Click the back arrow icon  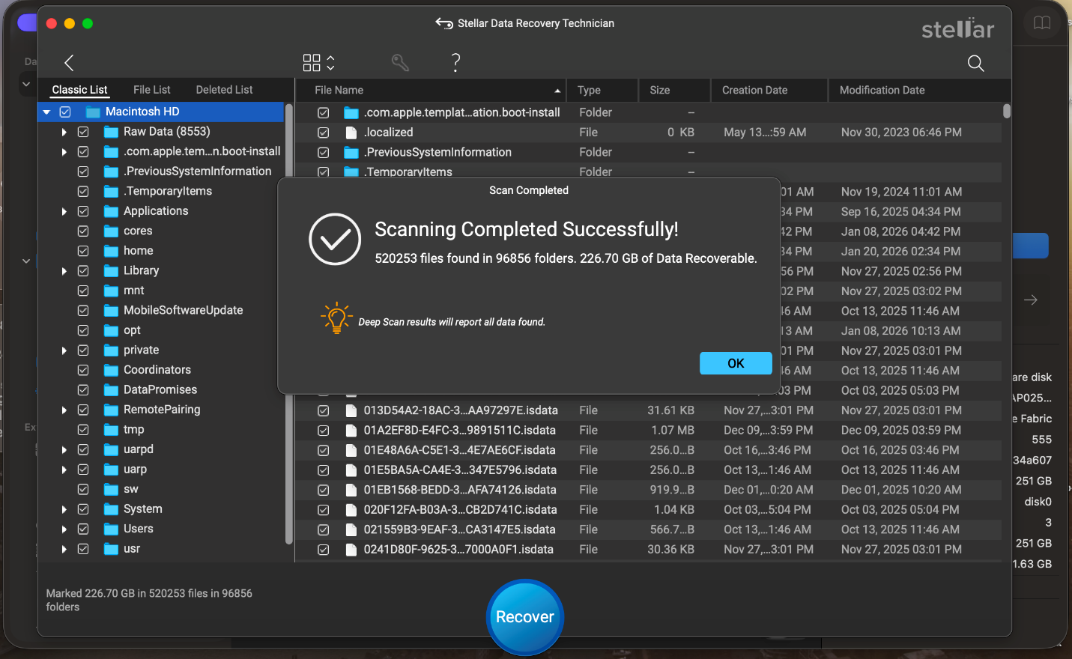pos(69,63)
